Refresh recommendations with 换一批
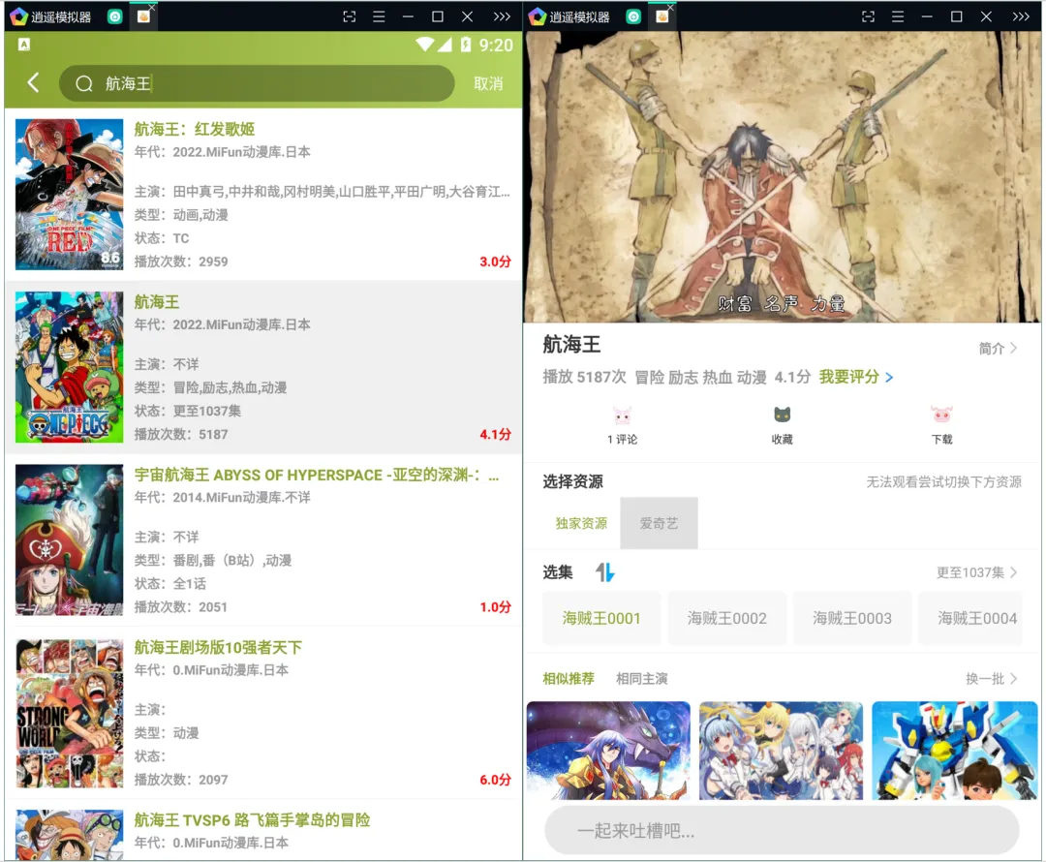 992,679
